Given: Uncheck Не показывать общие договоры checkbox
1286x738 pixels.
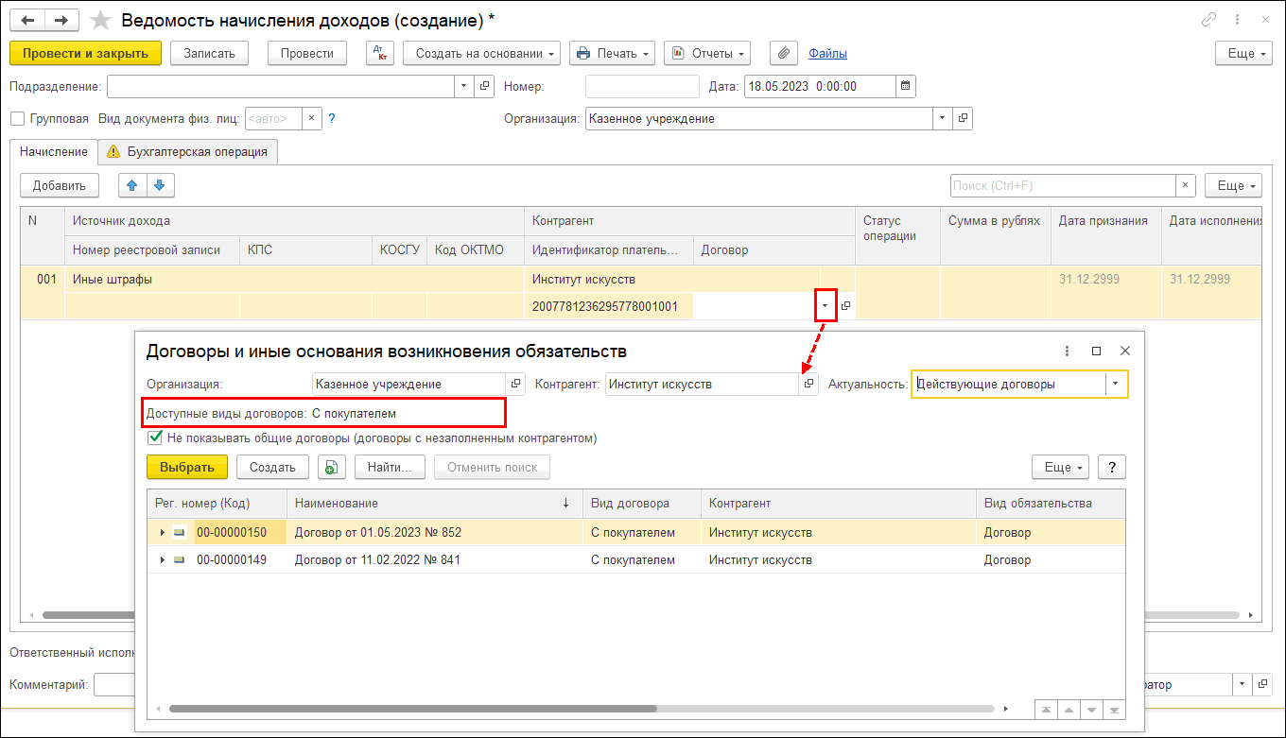Looking at the screenshot, I should tap(154, 438).
